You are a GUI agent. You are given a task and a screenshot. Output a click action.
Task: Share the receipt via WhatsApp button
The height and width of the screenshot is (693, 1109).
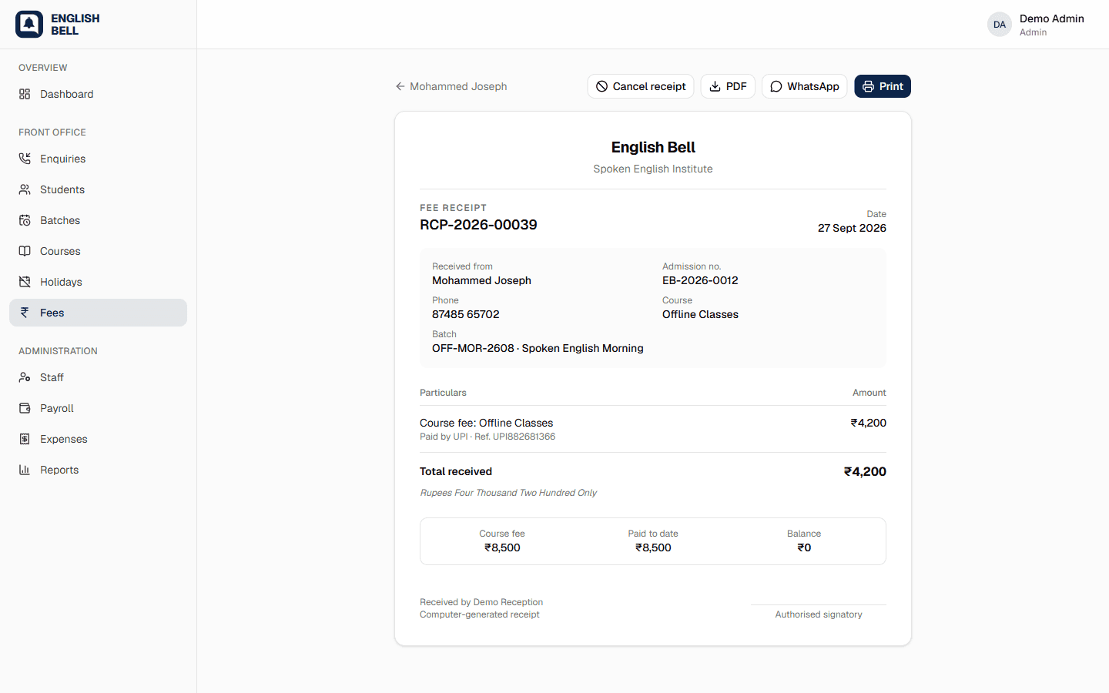[x=805, y=86]
